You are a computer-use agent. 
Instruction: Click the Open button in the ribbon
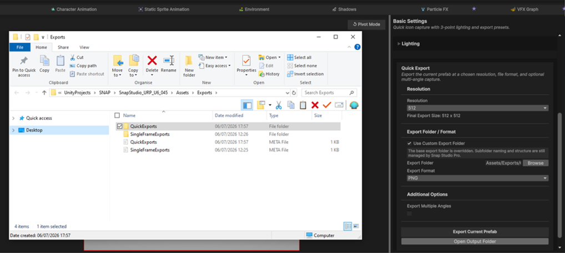coord(270,58)
